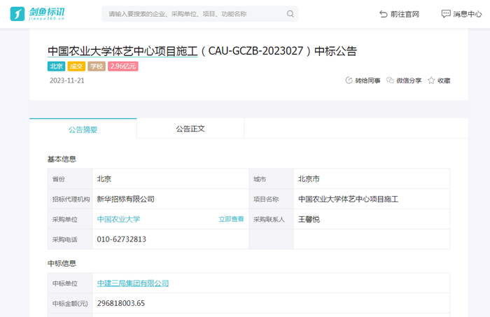
Task: Click the 中标信息 section heading
Action: [x=62, y=264]
